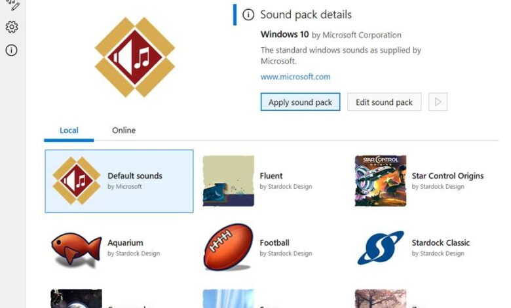
Task: Click the info icon beside Sound pack details
Action: coord(248,14)
